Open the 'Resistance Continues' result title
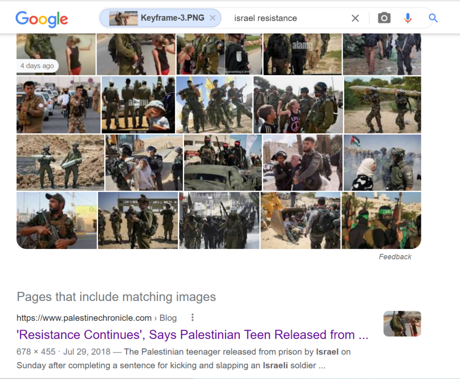The image size is (460, 379). click(192, 335)
